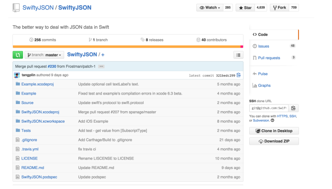Image resolution: width=332 pixels, height=189 pixels.
Task: Click the README.md file icon
Action: [18, 168]
